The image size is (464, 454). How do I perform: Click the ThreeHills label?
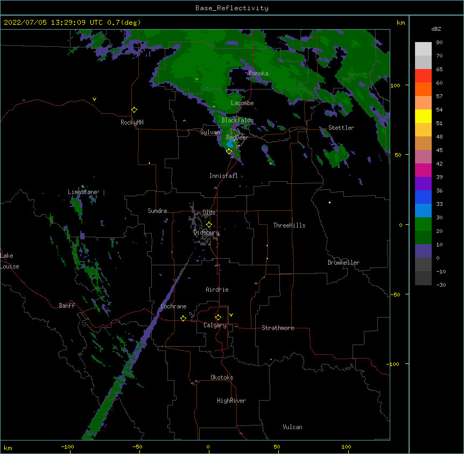point(289,225)
